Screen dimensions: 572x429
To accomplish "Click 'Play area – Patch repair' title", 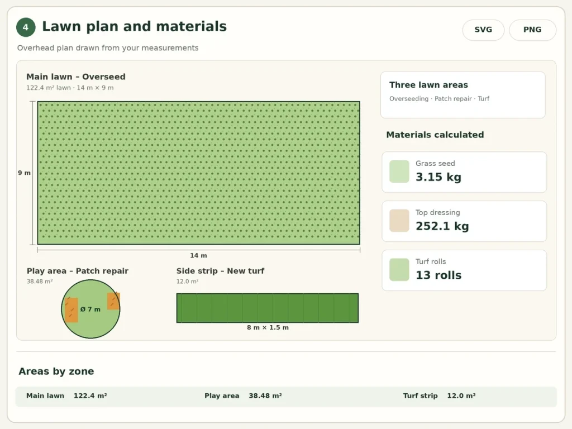I will (x=77, y=271).
